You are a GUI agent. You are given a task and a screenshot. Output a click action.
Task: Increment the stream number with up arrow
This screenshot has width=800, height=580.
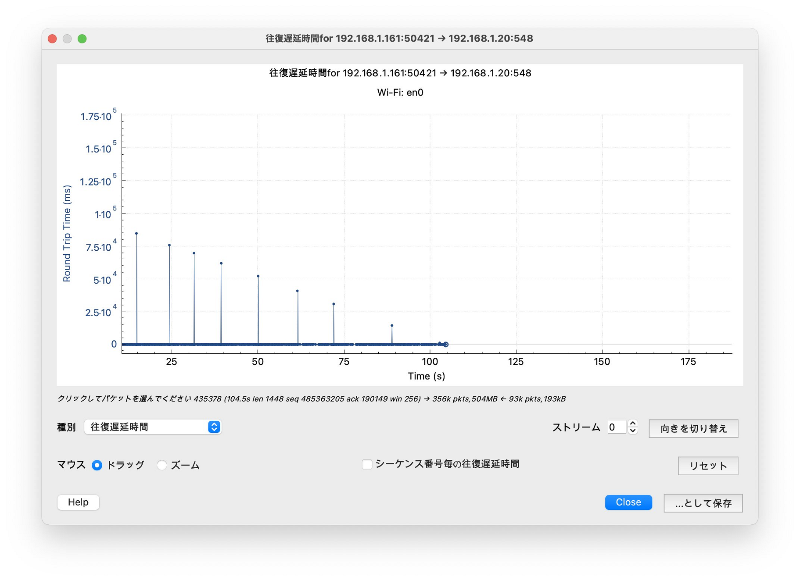(632, 423)
